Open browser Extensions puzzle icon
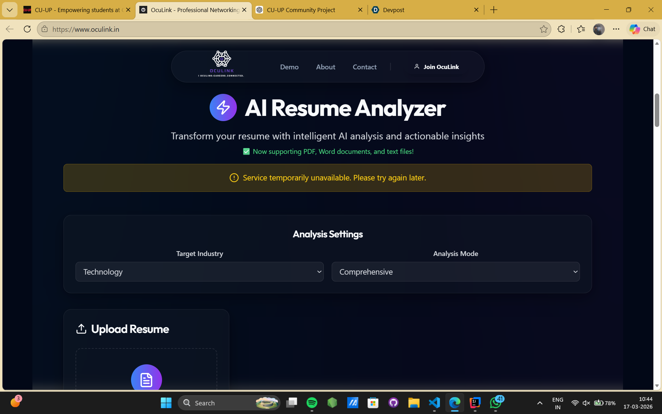Image resolution: width=662 pixels, height=414 pixels. (x=561, y=29)
